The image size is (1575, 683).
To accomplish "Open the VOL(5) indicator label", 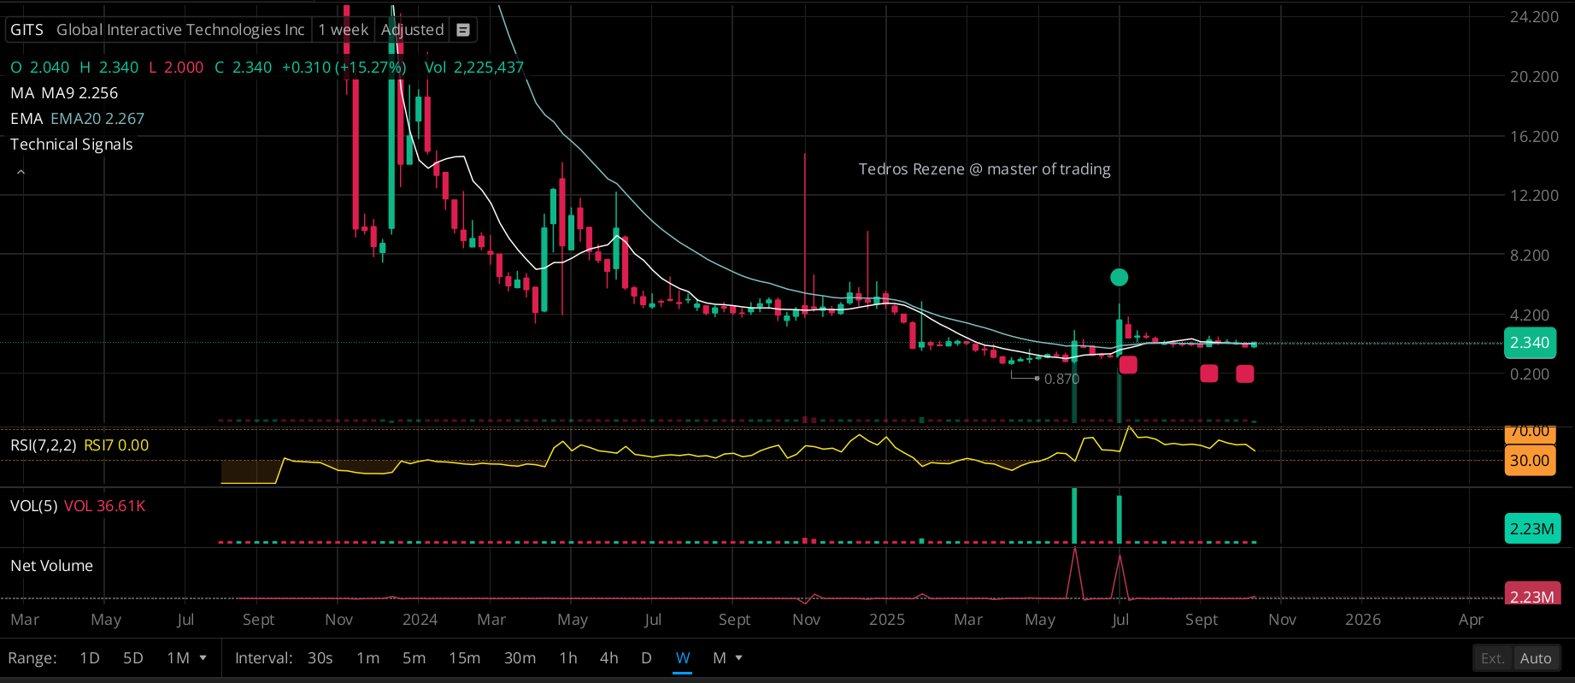I will click(x=34, y=505).
